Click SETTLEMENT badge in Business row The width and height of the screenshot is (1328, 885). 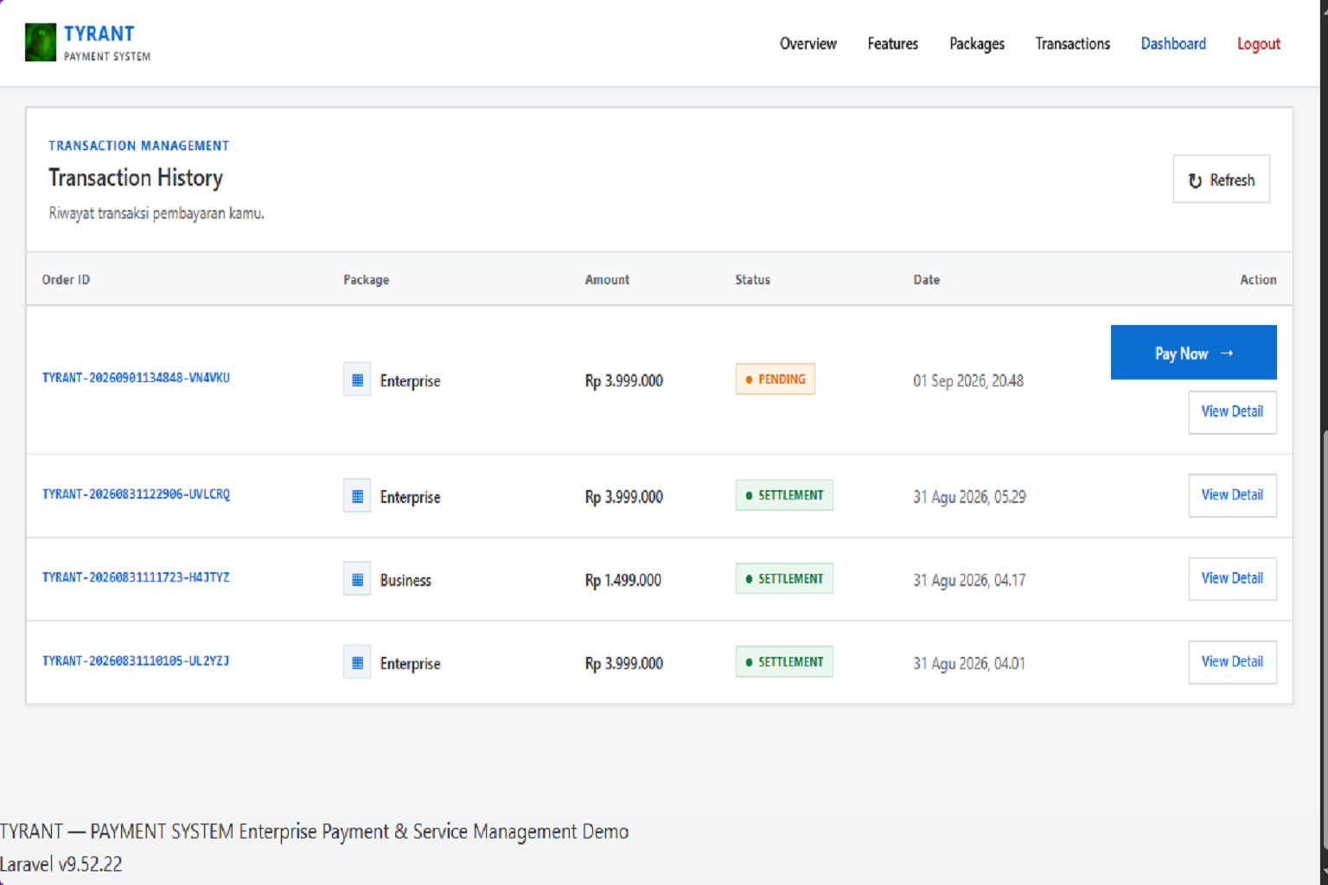coord(784,578)
